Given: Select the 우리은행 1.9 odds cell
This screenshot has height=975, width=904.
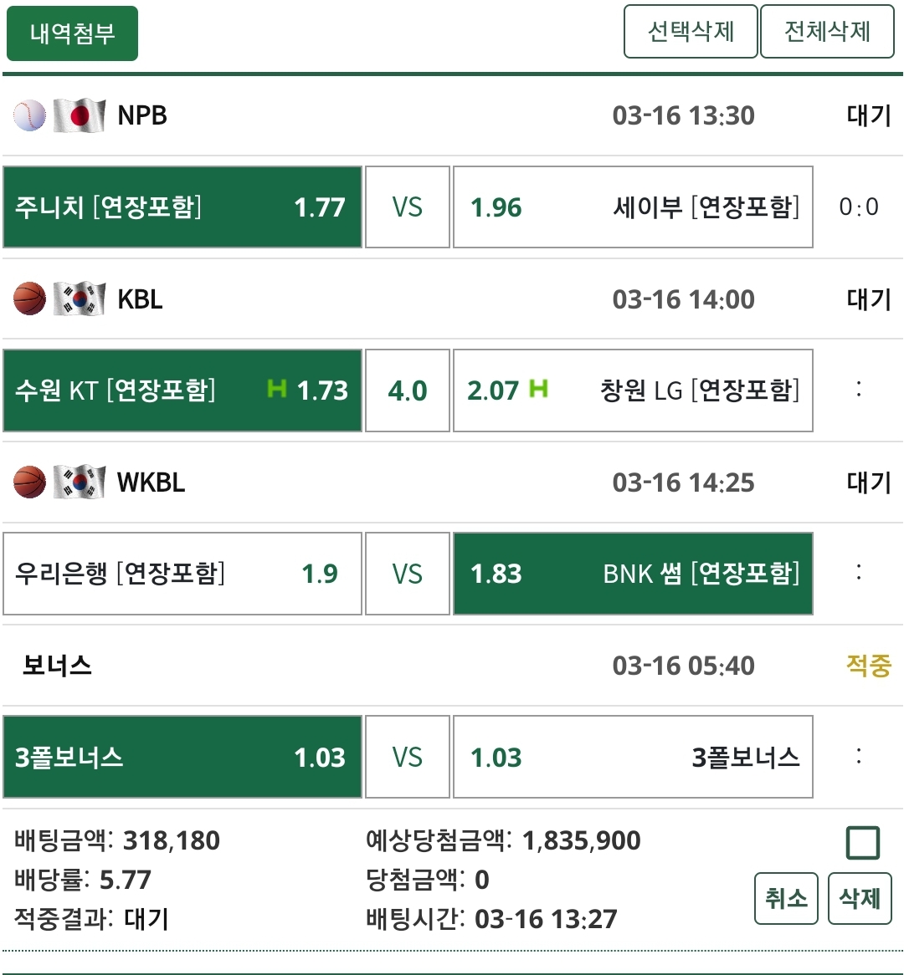Looking at the screenshot, I should (x=182, y=574).
